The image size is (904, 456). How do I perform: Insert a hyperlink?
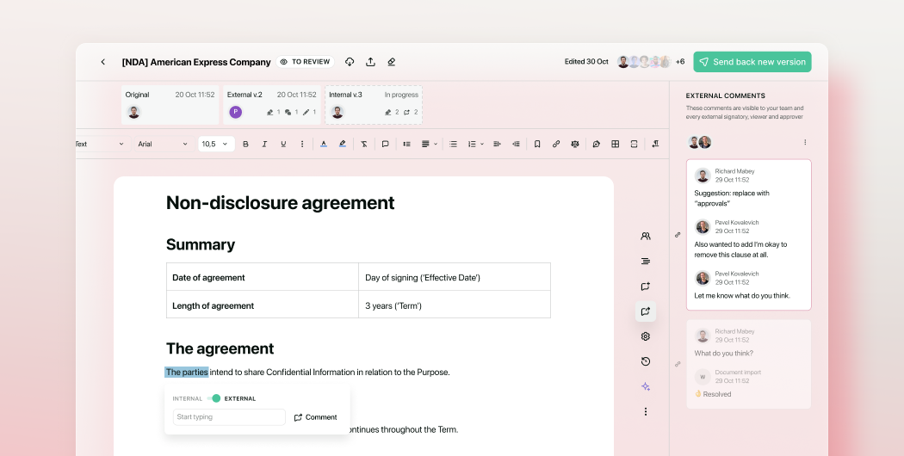click(x=556, y=145)
